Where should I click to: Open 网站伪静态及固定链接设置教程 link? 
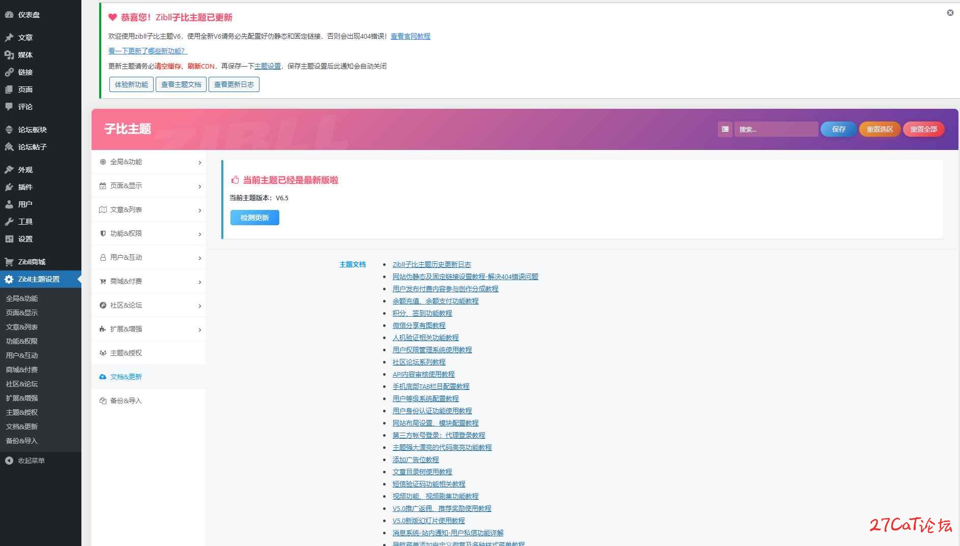click(x=465, y=277)
